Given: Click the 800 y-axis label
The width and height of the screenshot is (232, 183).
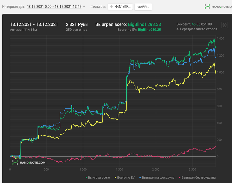Looking at the screenshot, I should click(x=219, y=89).
